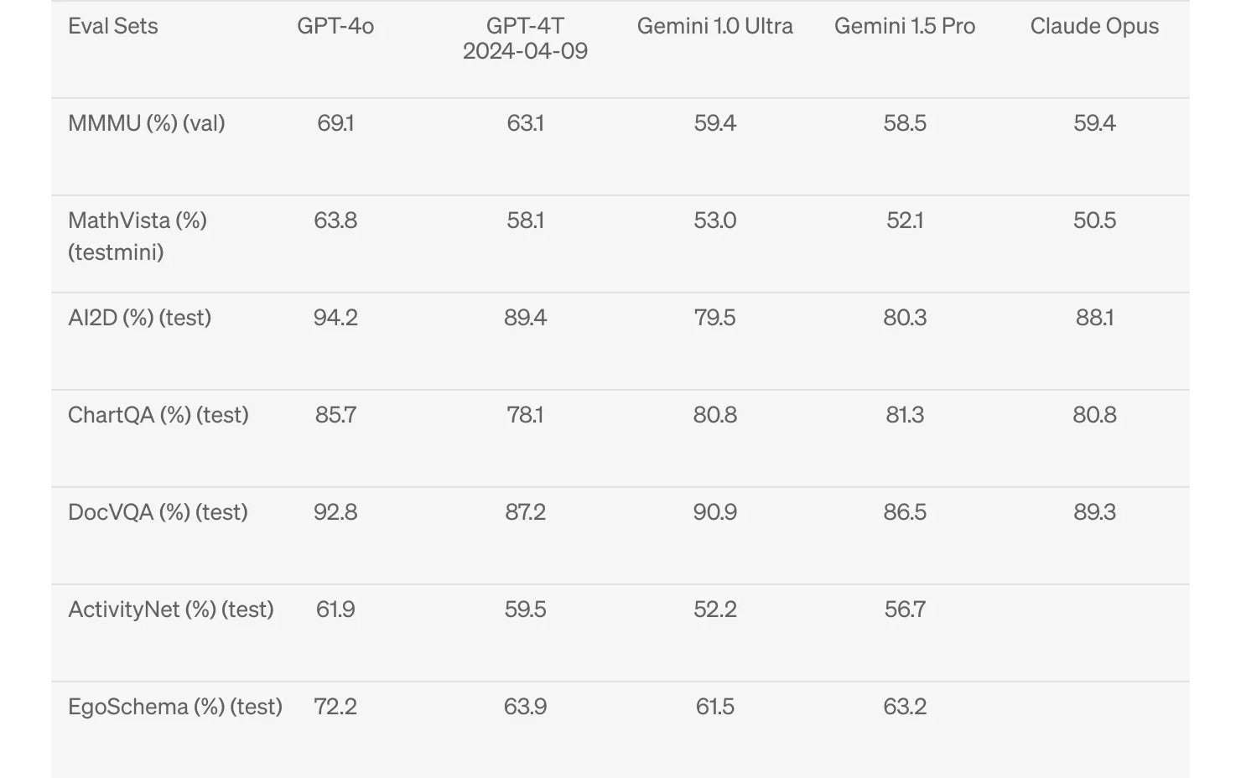
Task: Click the AI2D (%) (test) row label
Action: tap(139, 318)
